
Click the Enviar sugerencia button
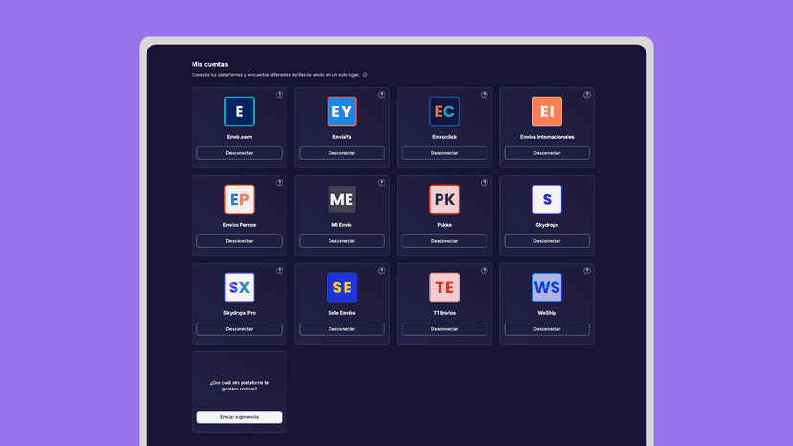(239, 416)
